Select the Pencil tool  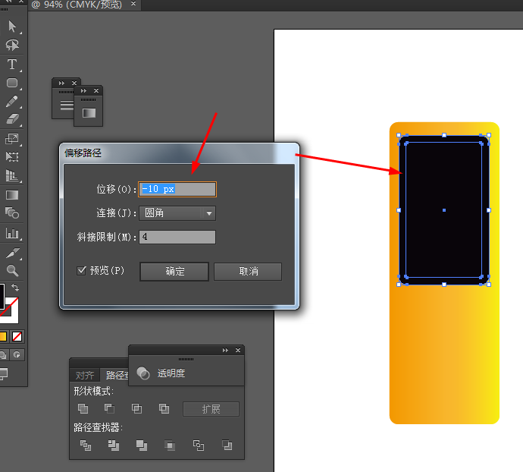12,102
